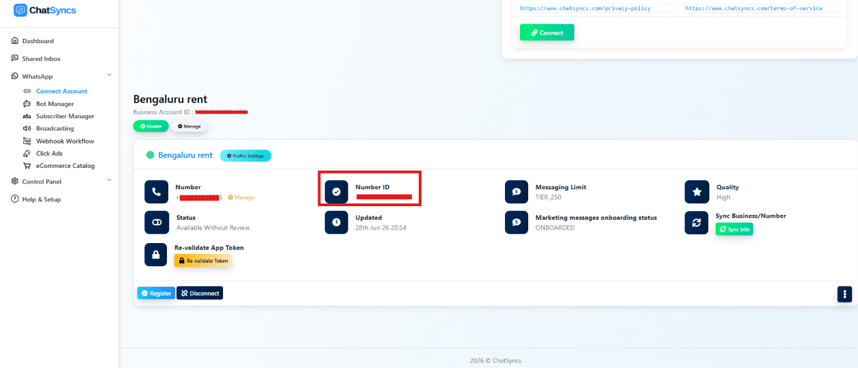858x368 pixels.
Task: Click the Available Without Review status text
Action: point(213,228)
